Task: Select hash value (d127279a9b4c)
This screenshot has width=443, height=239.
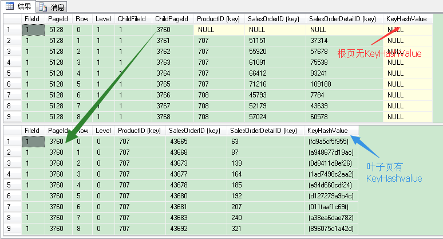Action: tap(331, 196)
